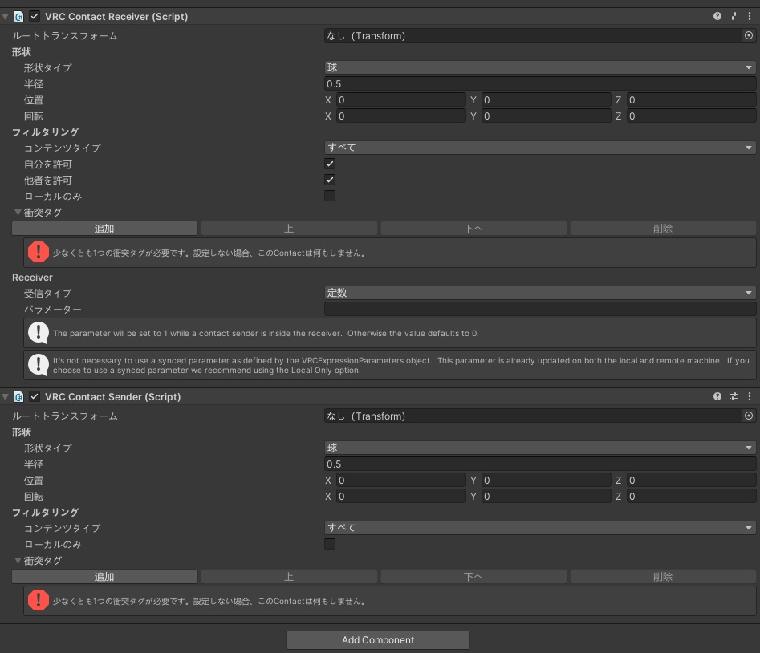Click the Receiver section label

coord(32,277)
